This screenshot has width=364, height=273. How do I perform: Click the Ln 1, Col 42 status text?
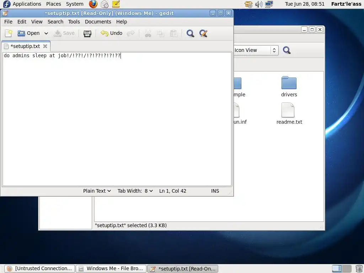pos(173,191)
